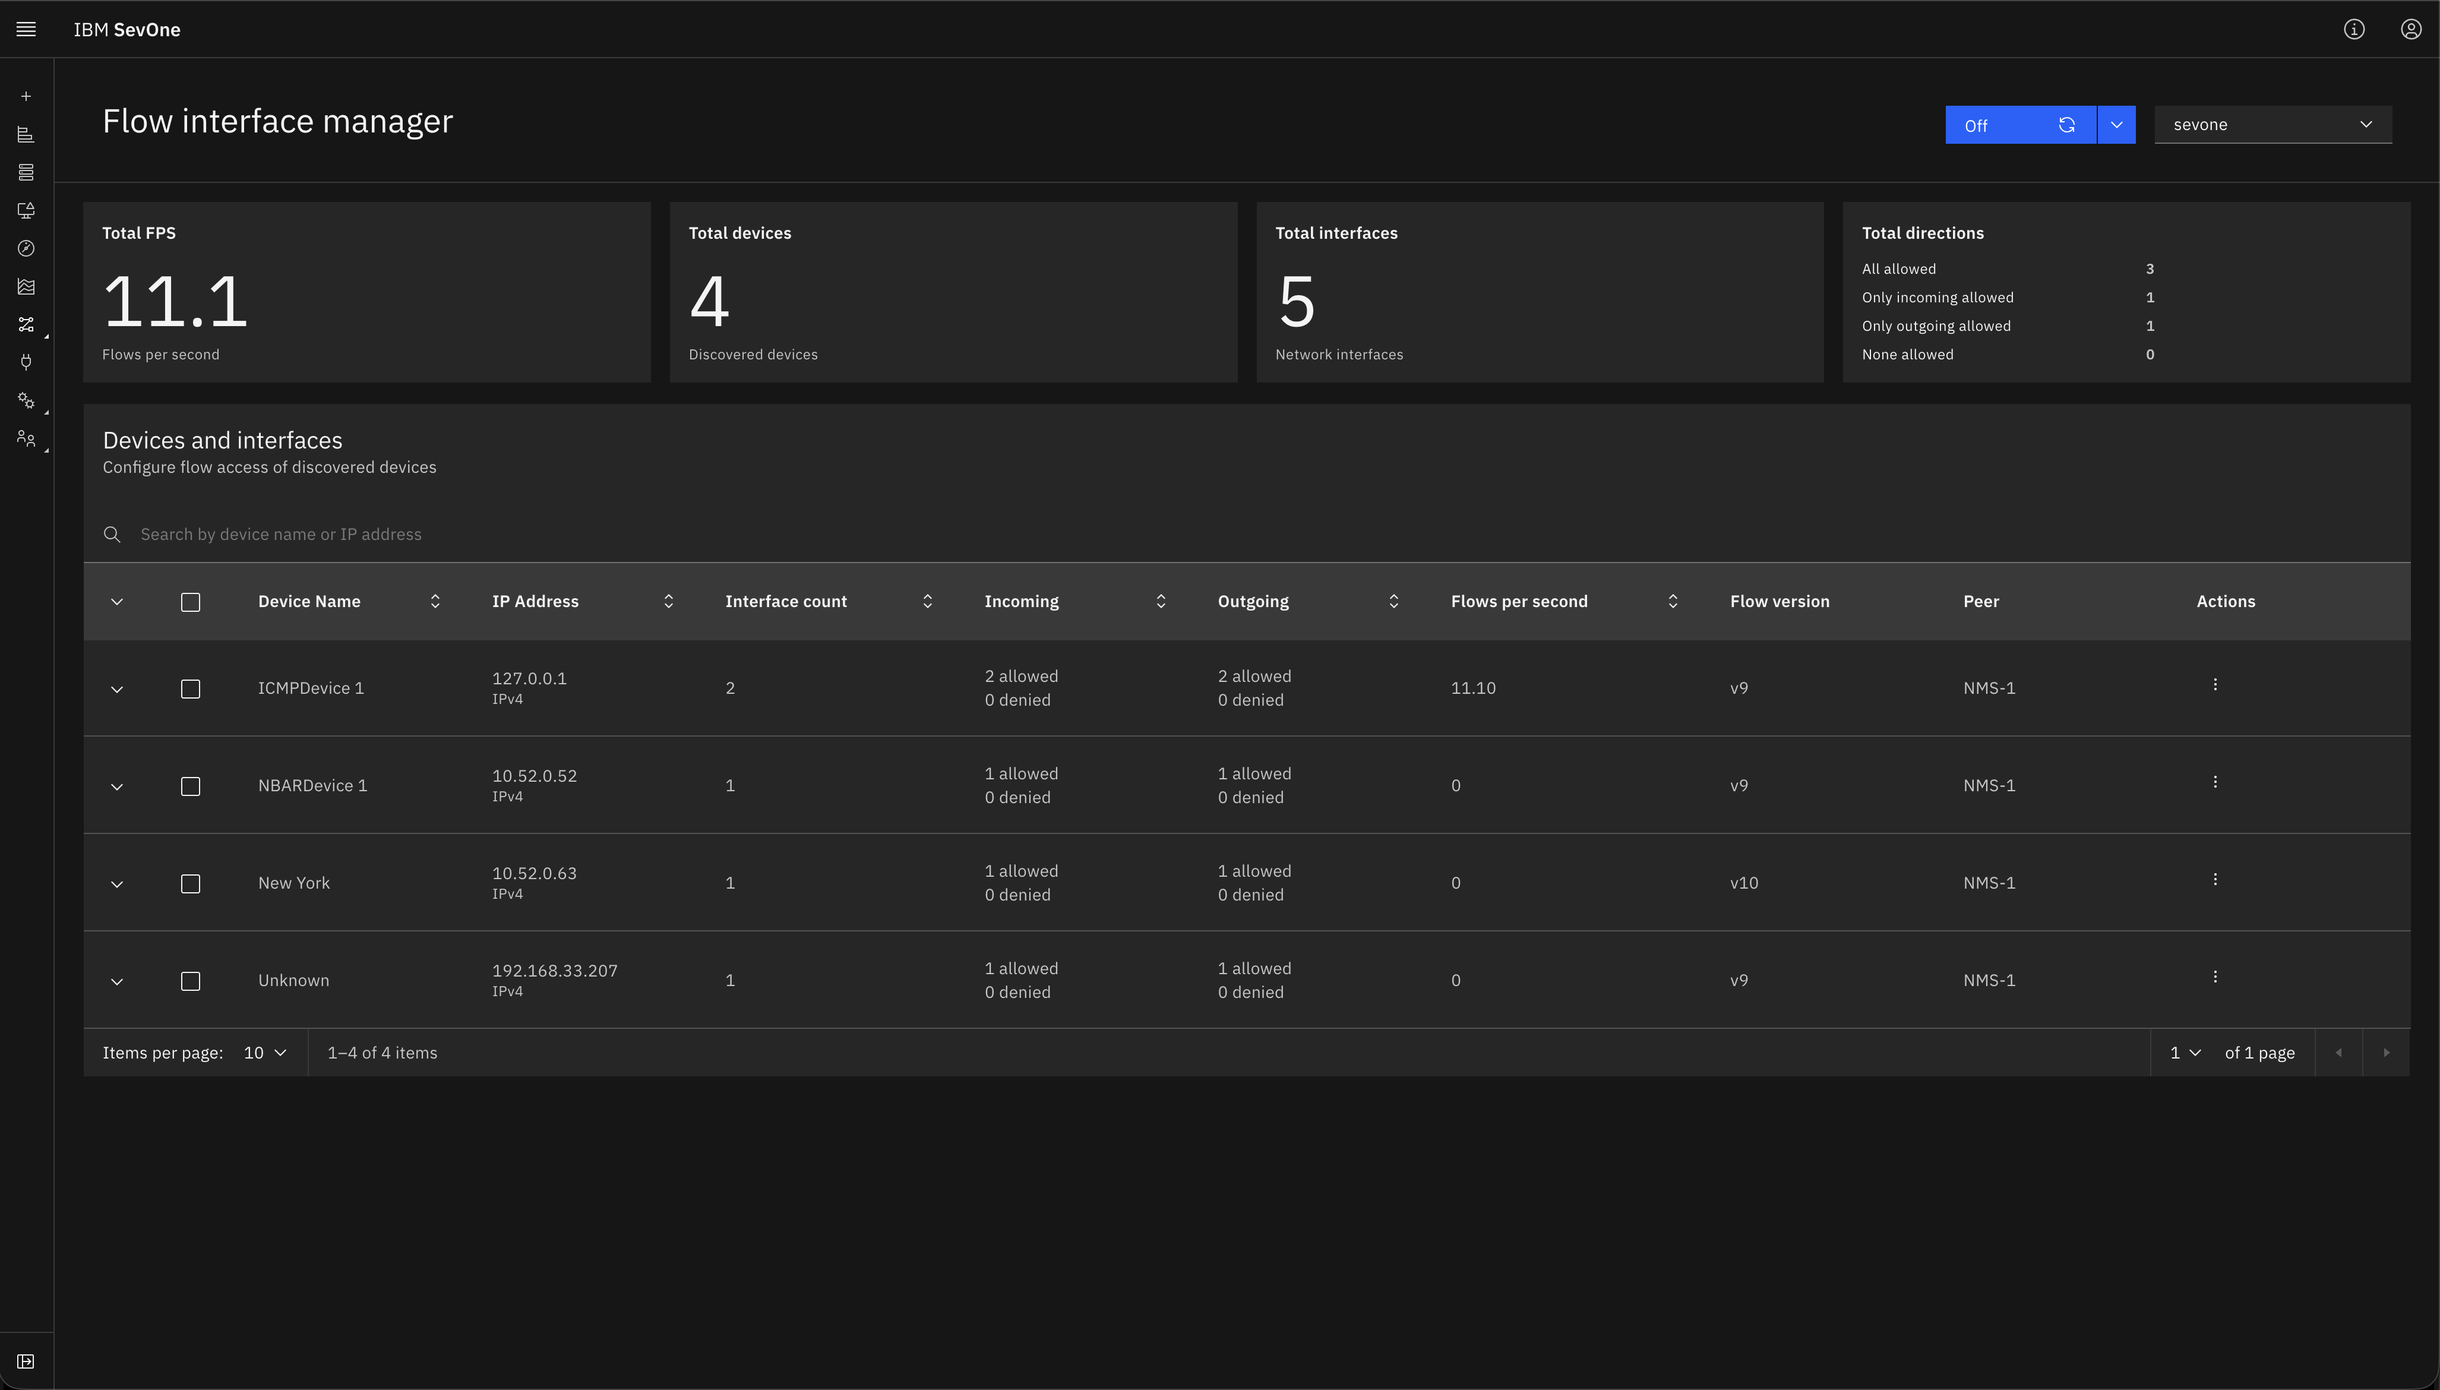Open actions menu for NBARDevice 1
The image size is (2440, 1390).
tap(2215, 782)
